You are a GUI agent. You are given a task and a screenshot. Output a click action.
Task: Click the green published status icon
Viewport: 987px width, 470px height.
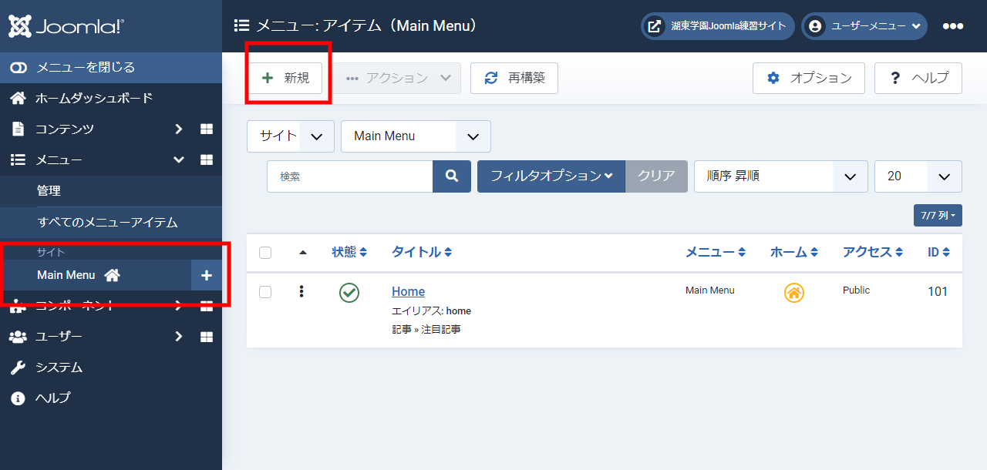coord(349,293)
